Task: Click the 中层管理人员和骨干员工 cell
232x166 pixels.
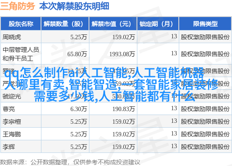Action: (x=21, y=54)
